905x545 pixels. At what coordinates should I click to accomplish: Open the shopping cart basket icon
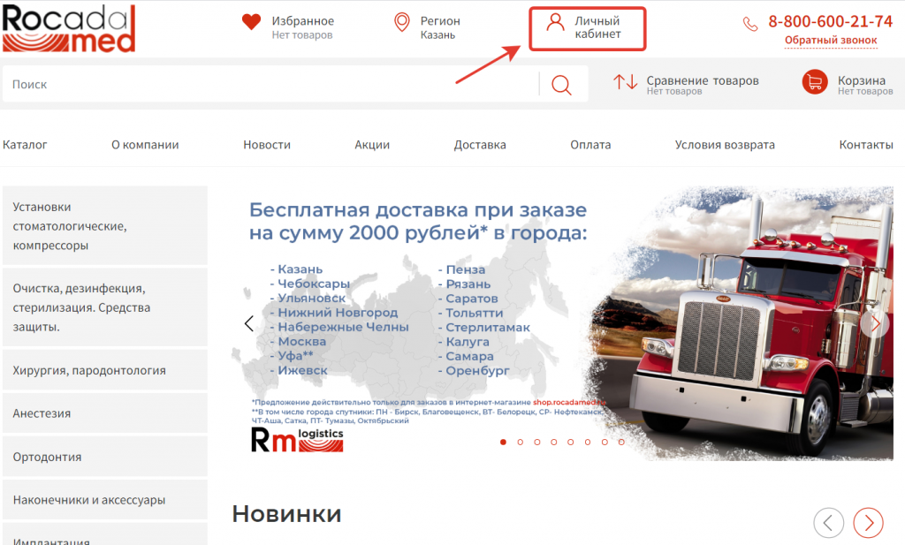pyautogui.click(x=814, y=82)
